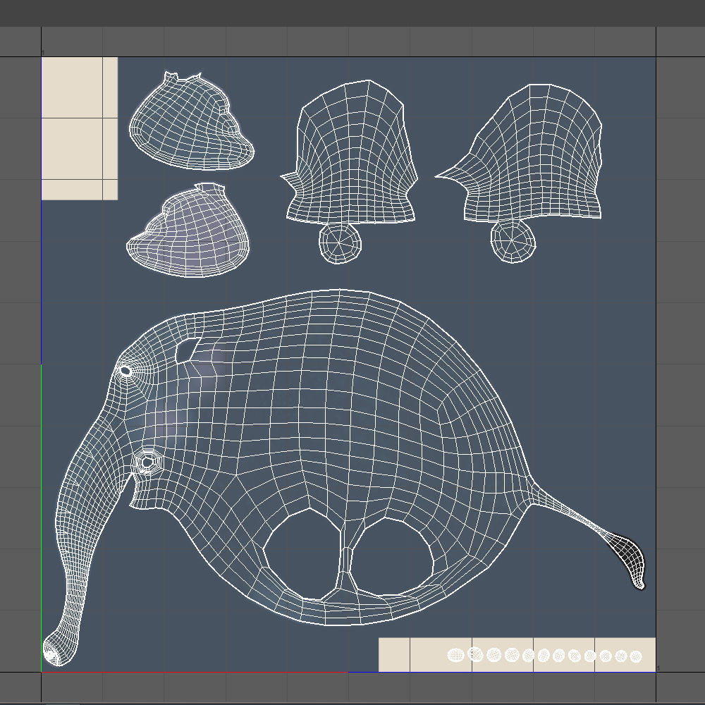Click the elephant's eye ring in UV mesh
Screen dimensions: 705x705
125,371
